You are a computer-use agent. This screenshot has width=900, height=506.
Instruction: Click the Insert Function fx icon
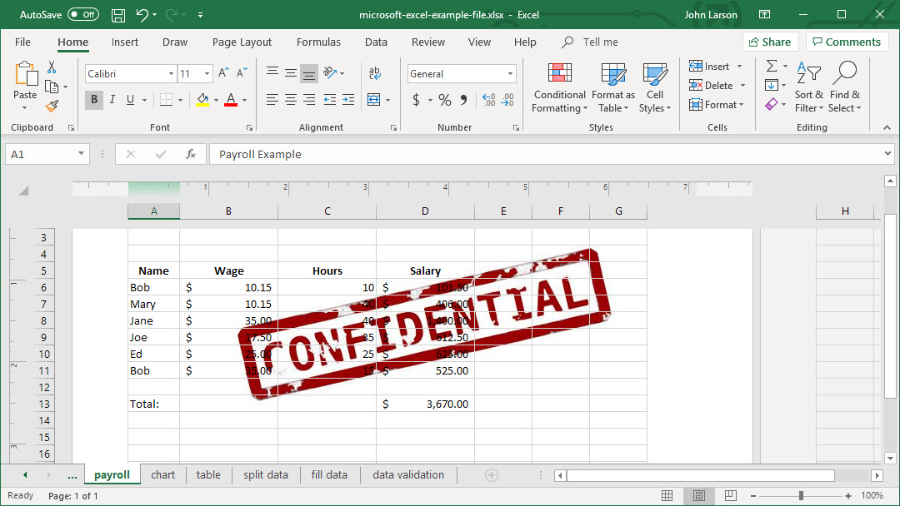pyautogui.click(x=191, y=154)
